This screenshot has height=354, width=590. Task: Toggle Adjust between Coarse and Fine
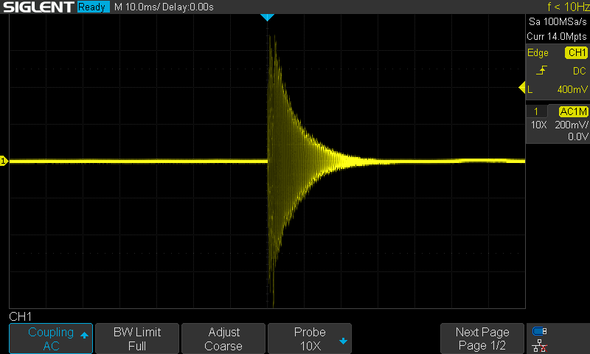[223, 339]
